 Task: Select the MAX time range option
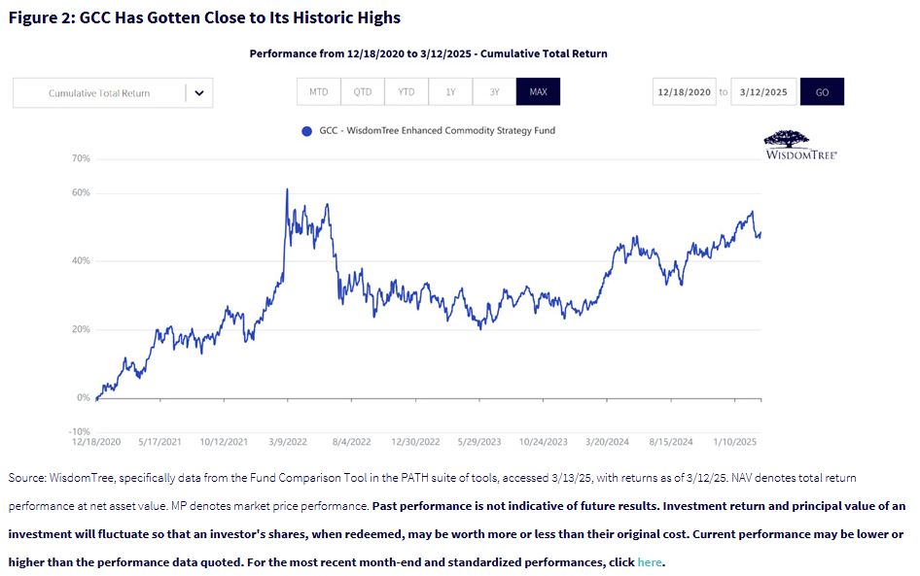536,91
